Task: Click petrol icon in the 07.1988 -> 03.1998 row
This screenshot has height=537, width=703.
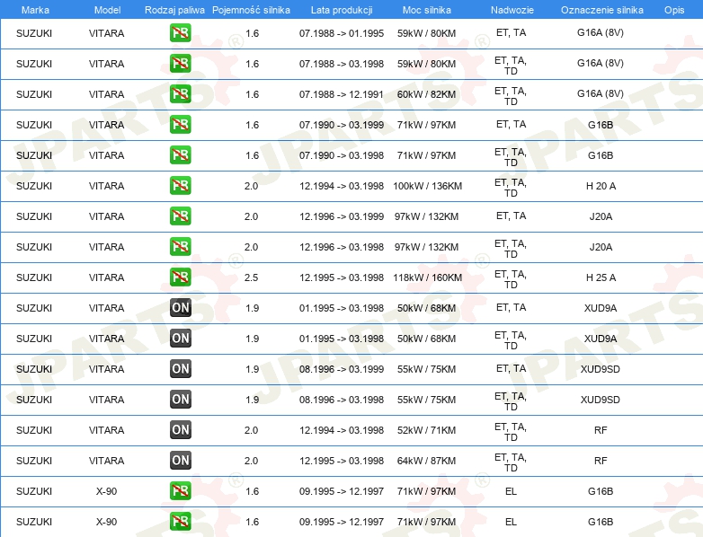Action: 180,64
